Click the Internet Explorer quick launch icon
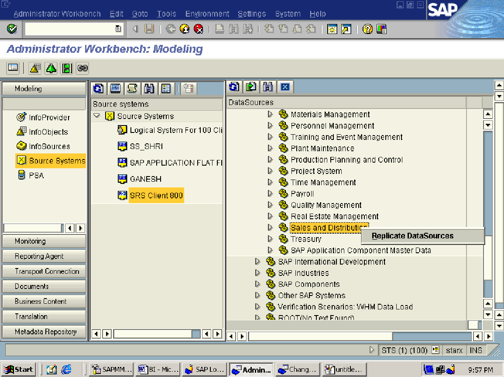 (66, 370)
